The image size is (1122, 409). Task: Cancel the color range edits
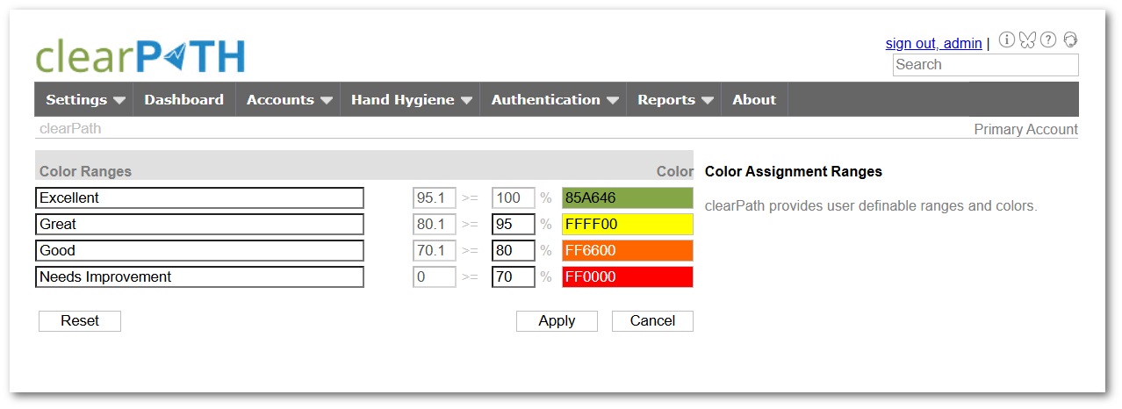point(652,320)
